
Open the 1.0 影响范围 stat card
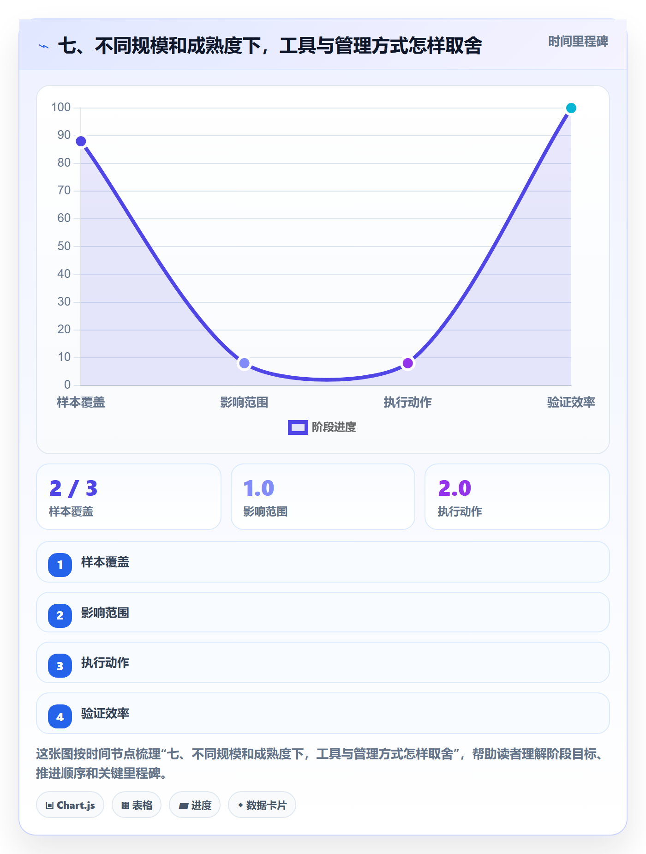(323, 497)
